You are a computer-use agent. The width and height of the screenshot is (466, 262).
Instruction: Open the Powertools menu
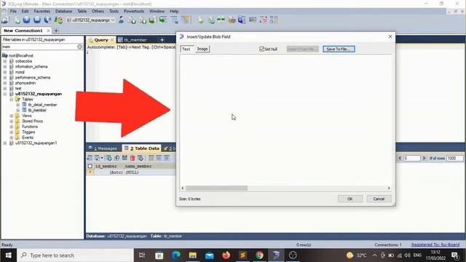(134, 11)
